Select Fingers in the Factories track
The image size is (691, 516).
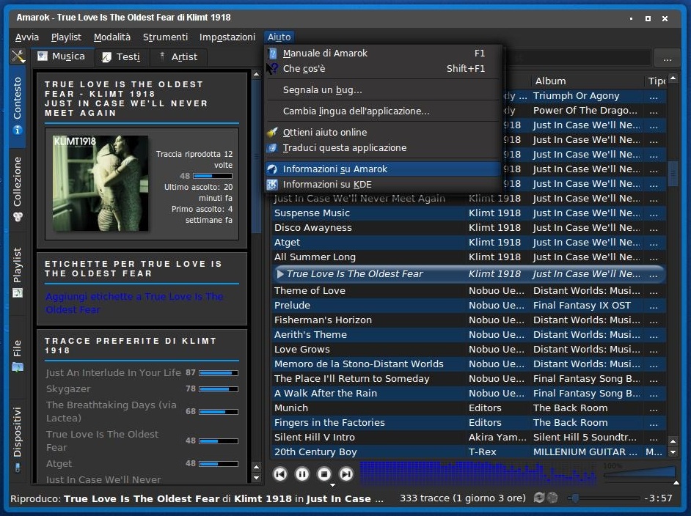click(469, 423)
